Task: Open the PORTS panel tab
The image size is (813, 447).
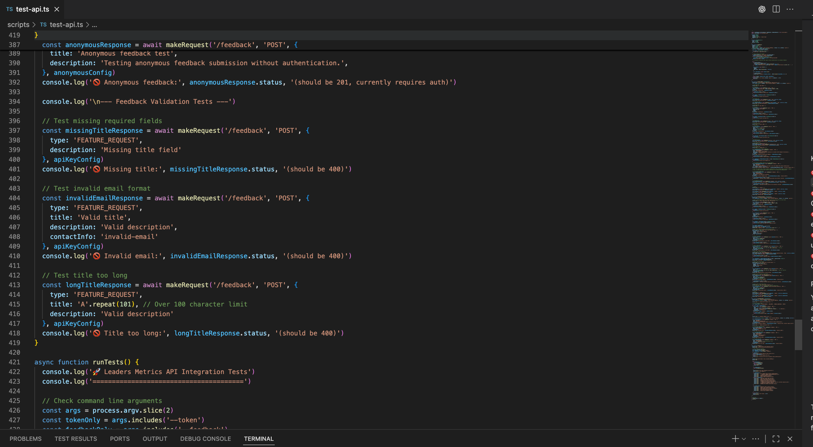Action: (120, 439)
